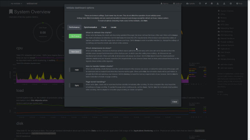Click the cpu section heading
Image resolution: width=250 pixels, height=140 pixels.
[x=20, y=48]
